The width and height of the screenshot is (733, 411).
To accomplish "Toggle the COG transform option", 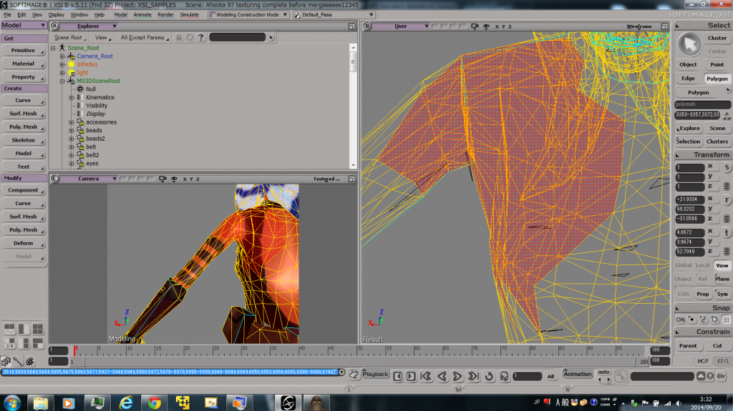I will (684, 294).
